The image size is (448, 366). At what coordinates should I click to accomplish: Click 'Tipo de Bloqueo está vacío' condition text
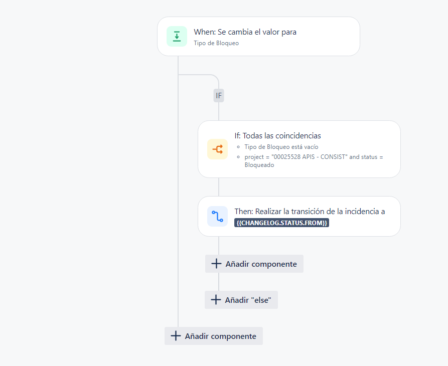[281, 147]
